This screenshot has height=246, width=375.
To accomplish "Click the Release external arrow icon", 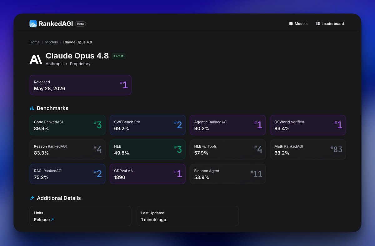I will point(52,220).
